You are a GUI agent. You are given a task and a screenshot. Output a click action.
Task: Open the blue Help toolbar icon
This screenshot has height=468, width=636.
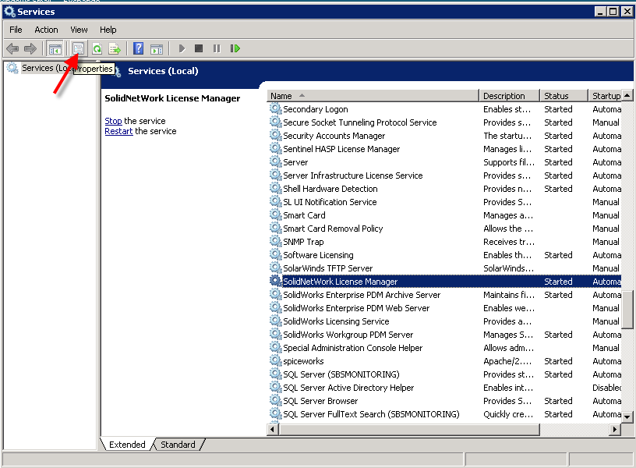pyautogui.click(x=138, y=48)
